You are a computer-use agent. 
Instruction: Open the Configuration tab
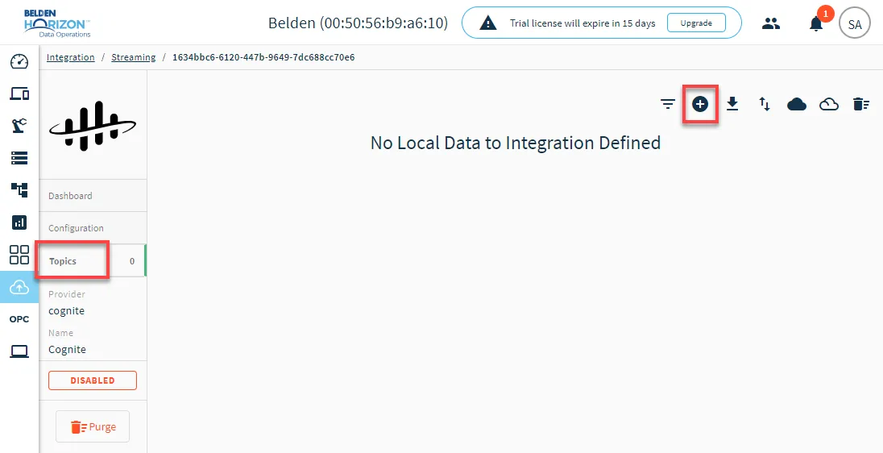coord(93,228)
